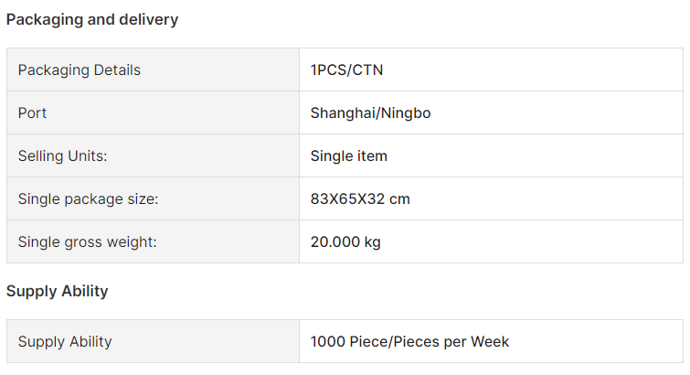Select the Port label cell
This screenshot has height=375, width=690.
tap(154, 112)
